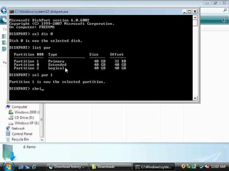Image resolution: width=229 pixels, height=171 pixels.
Task: Close the background Explorer window
Action: pos(224,3)
